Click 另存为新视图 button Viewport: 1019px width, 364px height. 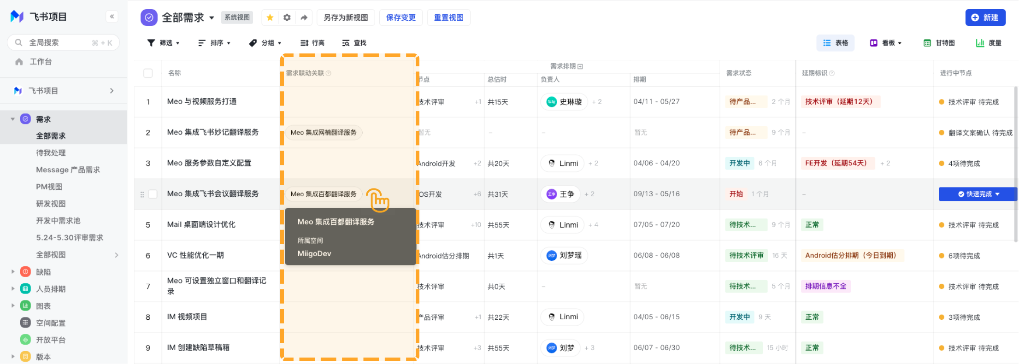coord(346,18)
